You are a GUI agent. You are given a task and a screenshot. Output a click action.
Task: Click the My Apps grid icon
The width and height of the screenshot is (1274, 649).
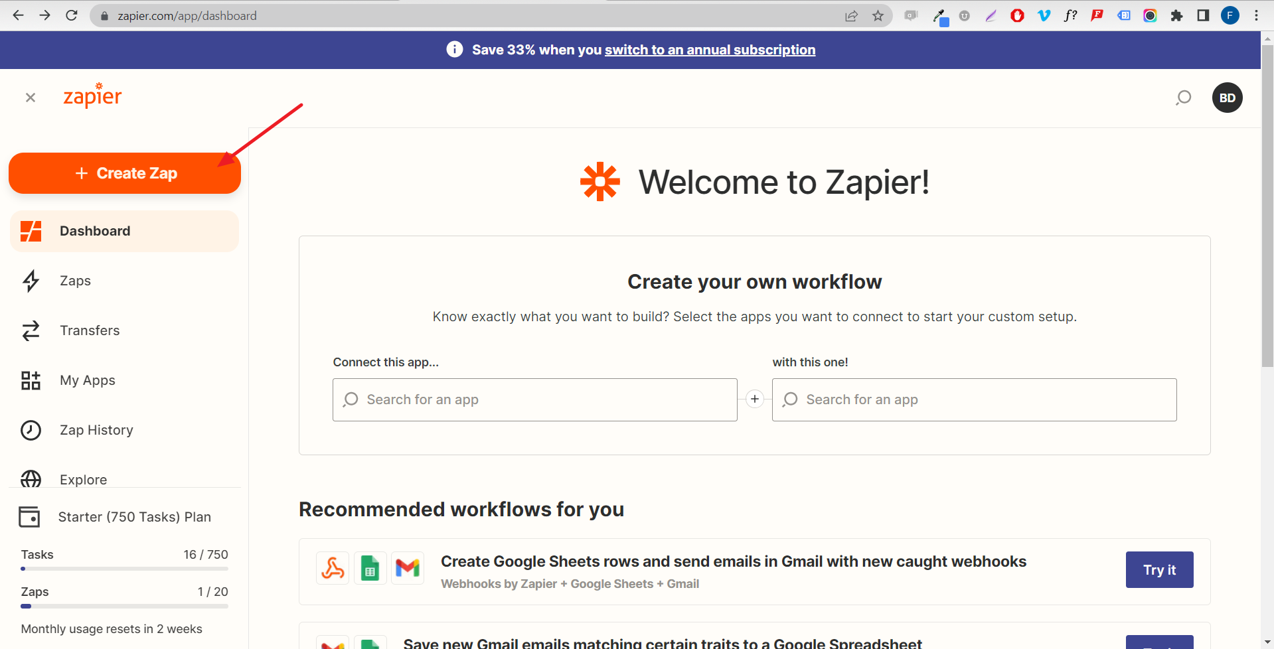tap(31, 380)
